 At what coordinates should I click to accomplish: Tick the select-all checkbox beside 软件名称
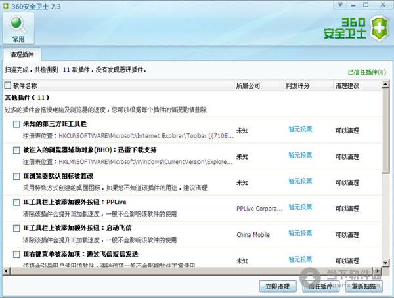(x=8, y=85)
